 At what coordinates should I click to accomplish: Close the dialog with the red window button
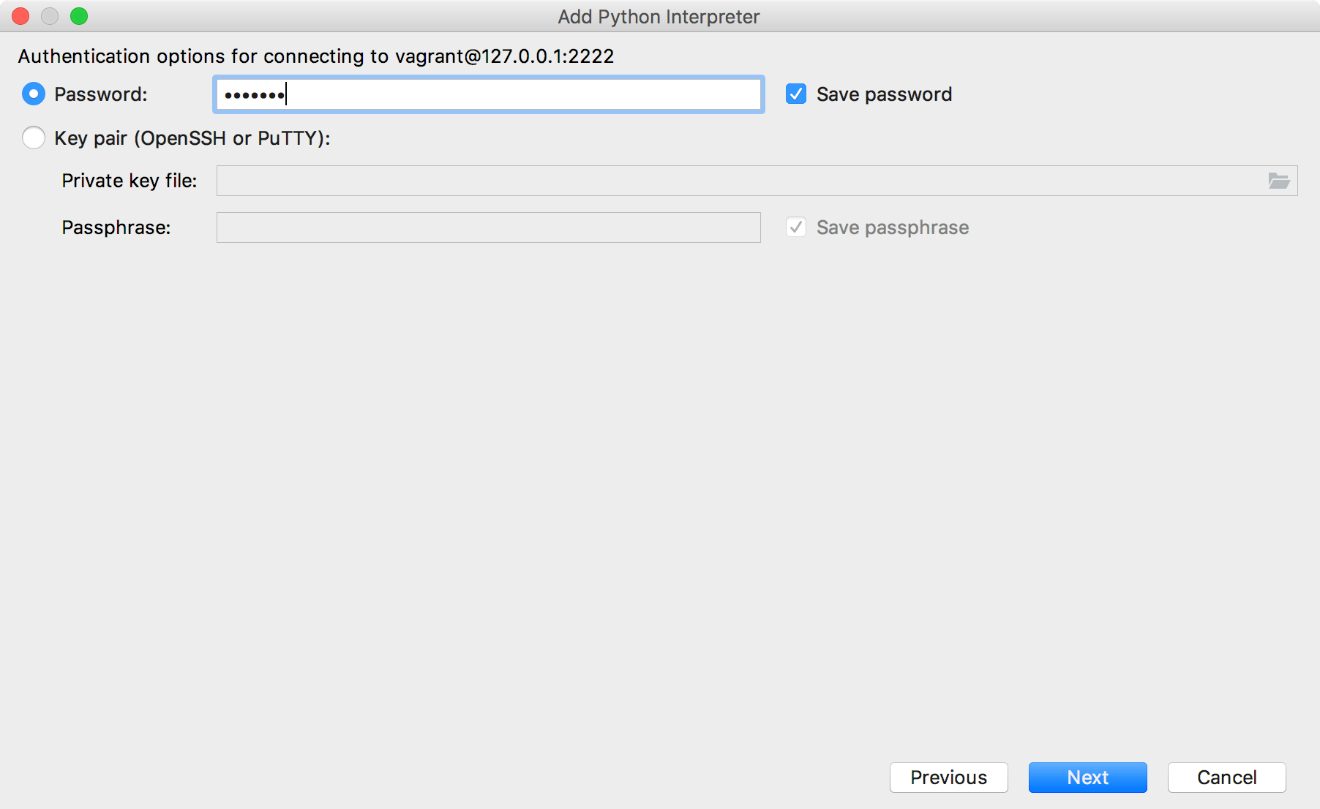[x=20, y=16]
